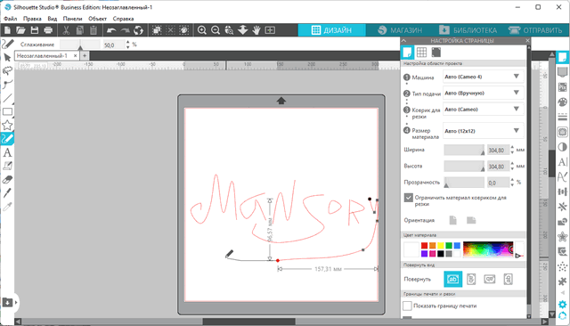Click the Прозрачность value stepper arrows

[x=512, y=183]
